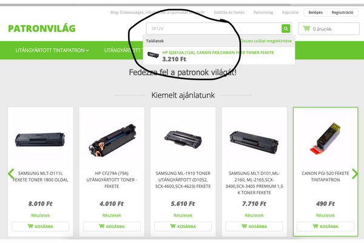Select the toner thumbnail in search results
Screen dimensions: 364x243
tap(153, 55)
